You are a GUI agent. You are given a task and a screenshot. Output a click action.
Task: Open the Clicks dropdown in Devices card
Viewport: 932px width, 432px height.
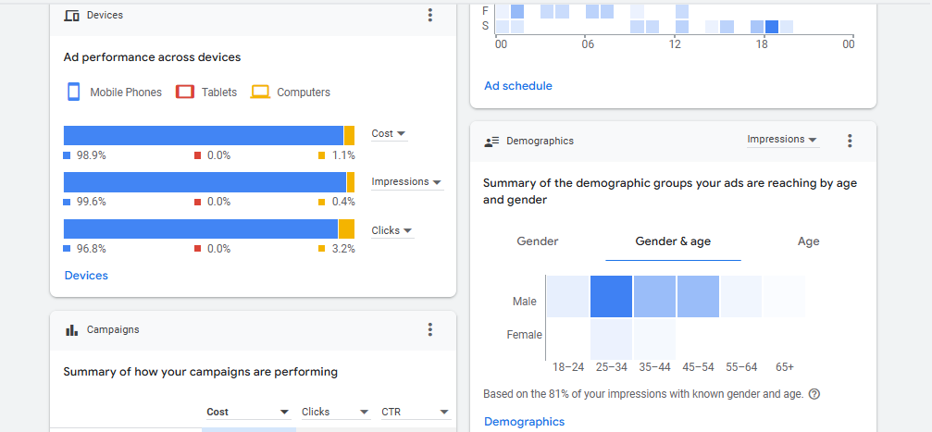(x=391, y=230)
